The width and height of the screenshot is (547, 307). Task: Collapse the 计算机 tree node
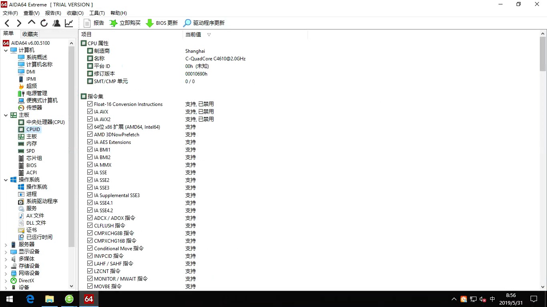(6, 50)
